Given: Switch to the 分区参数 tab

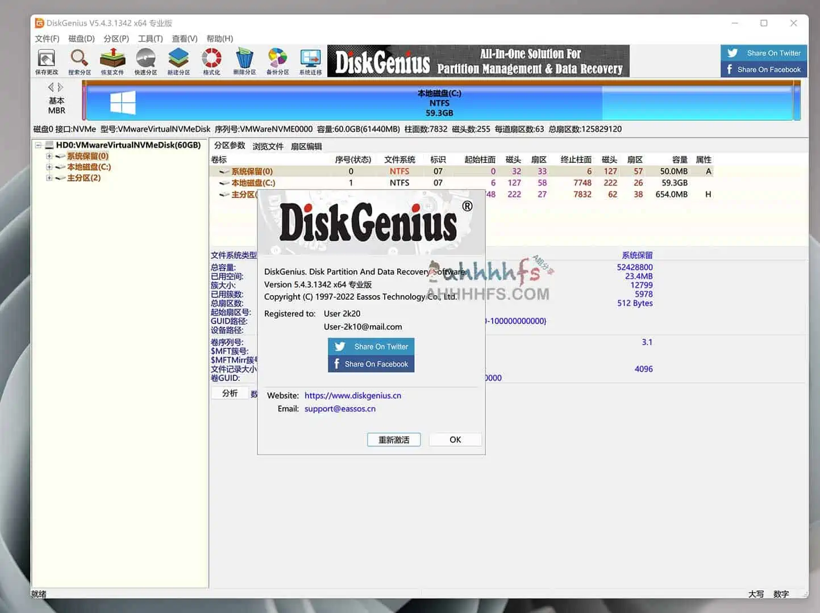Looking at the screenshot, I should [x=230, y=145].
